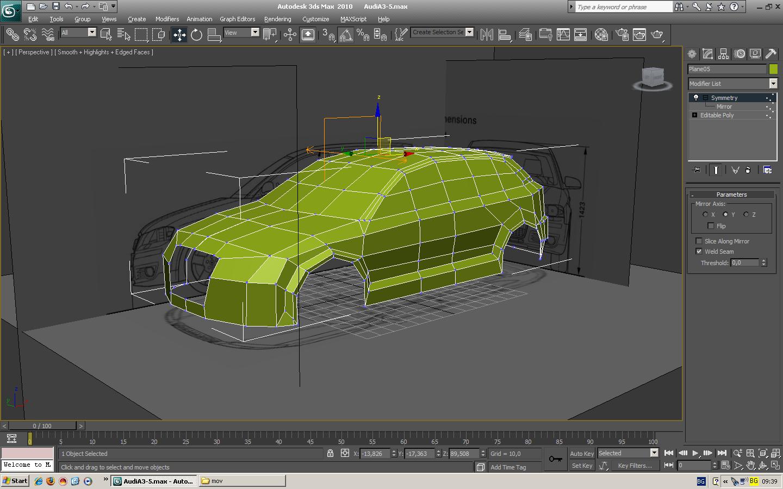Toggle the Window/Crossing selection icon
The width and height of the screenshot is (783, 489).
click(159, 35)
